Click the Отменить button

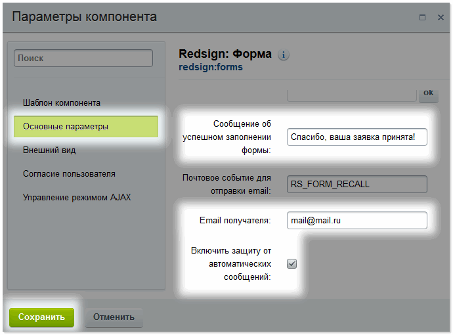[x=114, y=317]
